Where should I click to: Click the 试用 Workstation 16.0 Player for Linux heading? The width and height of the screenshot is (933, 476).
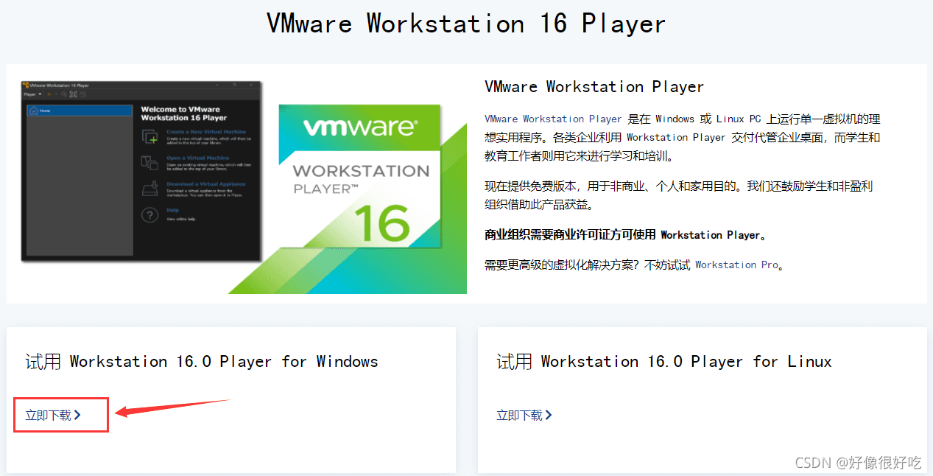pyautogui.click(x=664, y=362)
